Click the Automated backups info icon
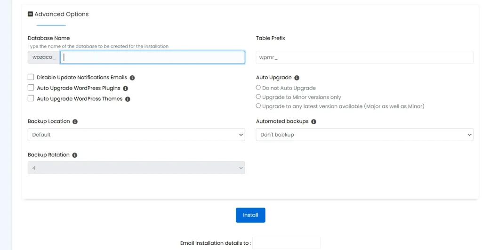This screenshot has width=482, height=250. [x=313, y=122]
